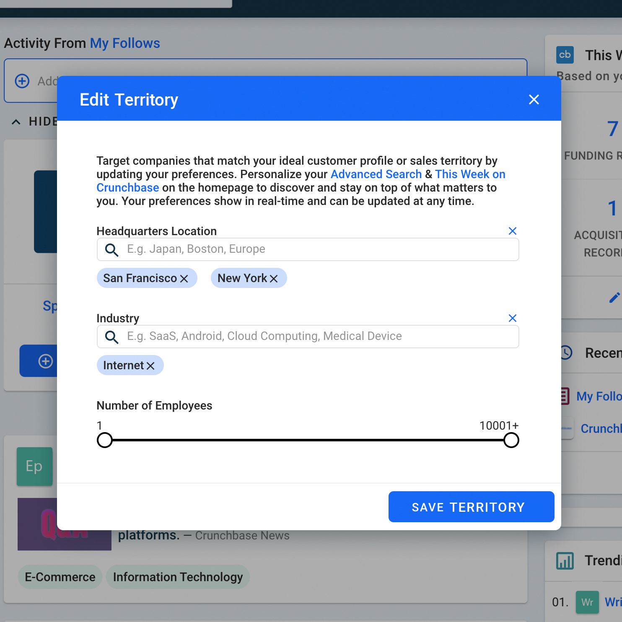Collapse the HIDE section chevron
The height and width of the screenshot is (622, 622).
16,122
